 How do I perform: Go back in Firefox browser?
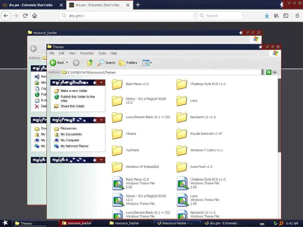(6, 16)
